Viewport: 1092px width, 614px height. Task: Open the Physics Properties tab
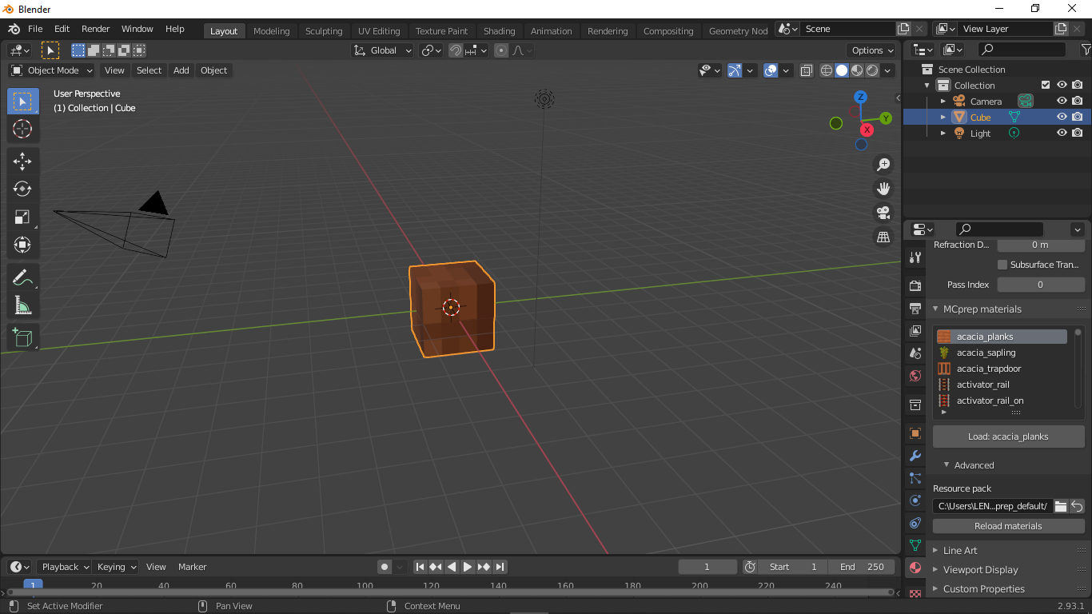[x=915, y=500]
